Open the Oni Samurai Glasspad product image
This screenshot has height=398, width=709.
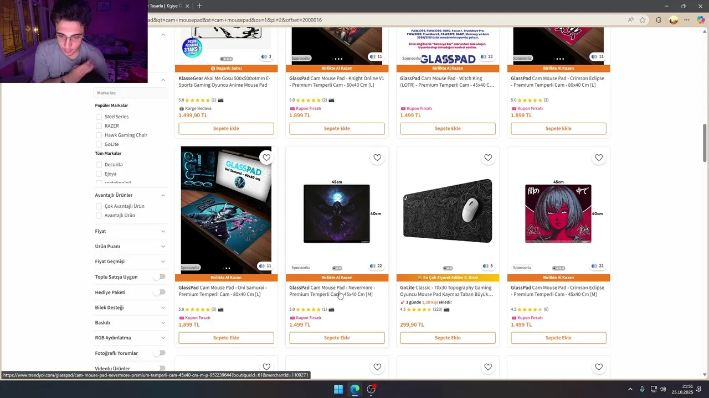tap(226, 210)
